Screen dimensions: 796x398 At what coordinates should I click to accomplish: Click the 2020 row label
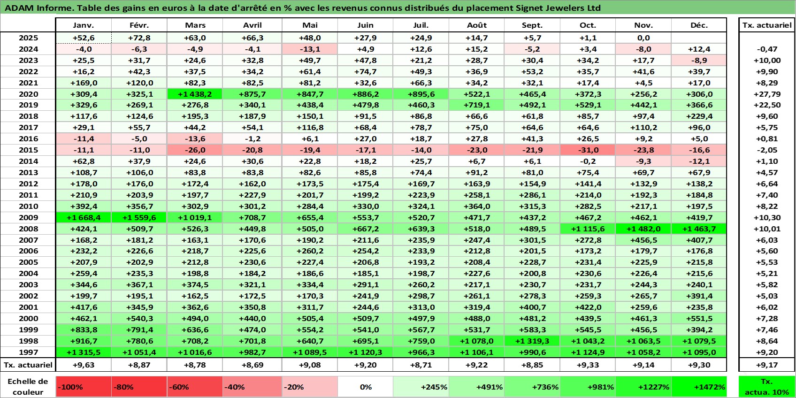click(28, 94)
